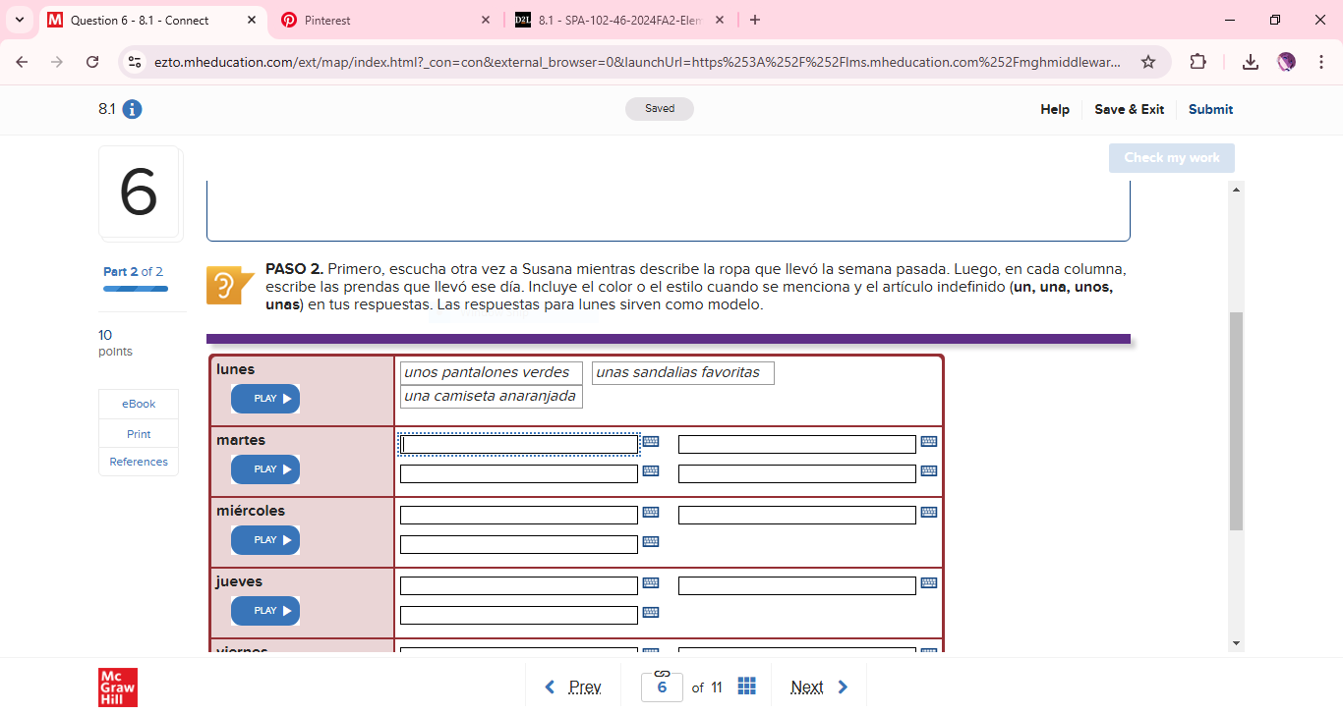This screenshot has width=1343, height=715.
Task: Open keyboard icon for miércoles top-left field
Action: pyautogui.click(x=650, y=513)
